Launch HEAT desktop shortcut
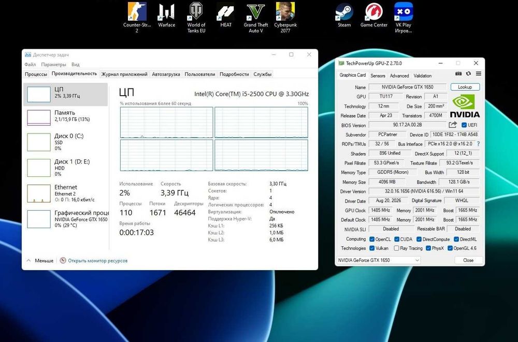 [x=226, y=15]
